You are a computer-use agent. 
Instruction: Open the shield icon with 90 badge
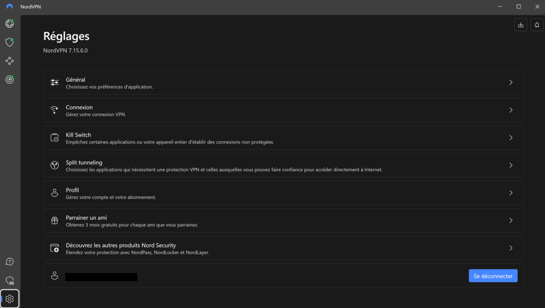(10, 281)
